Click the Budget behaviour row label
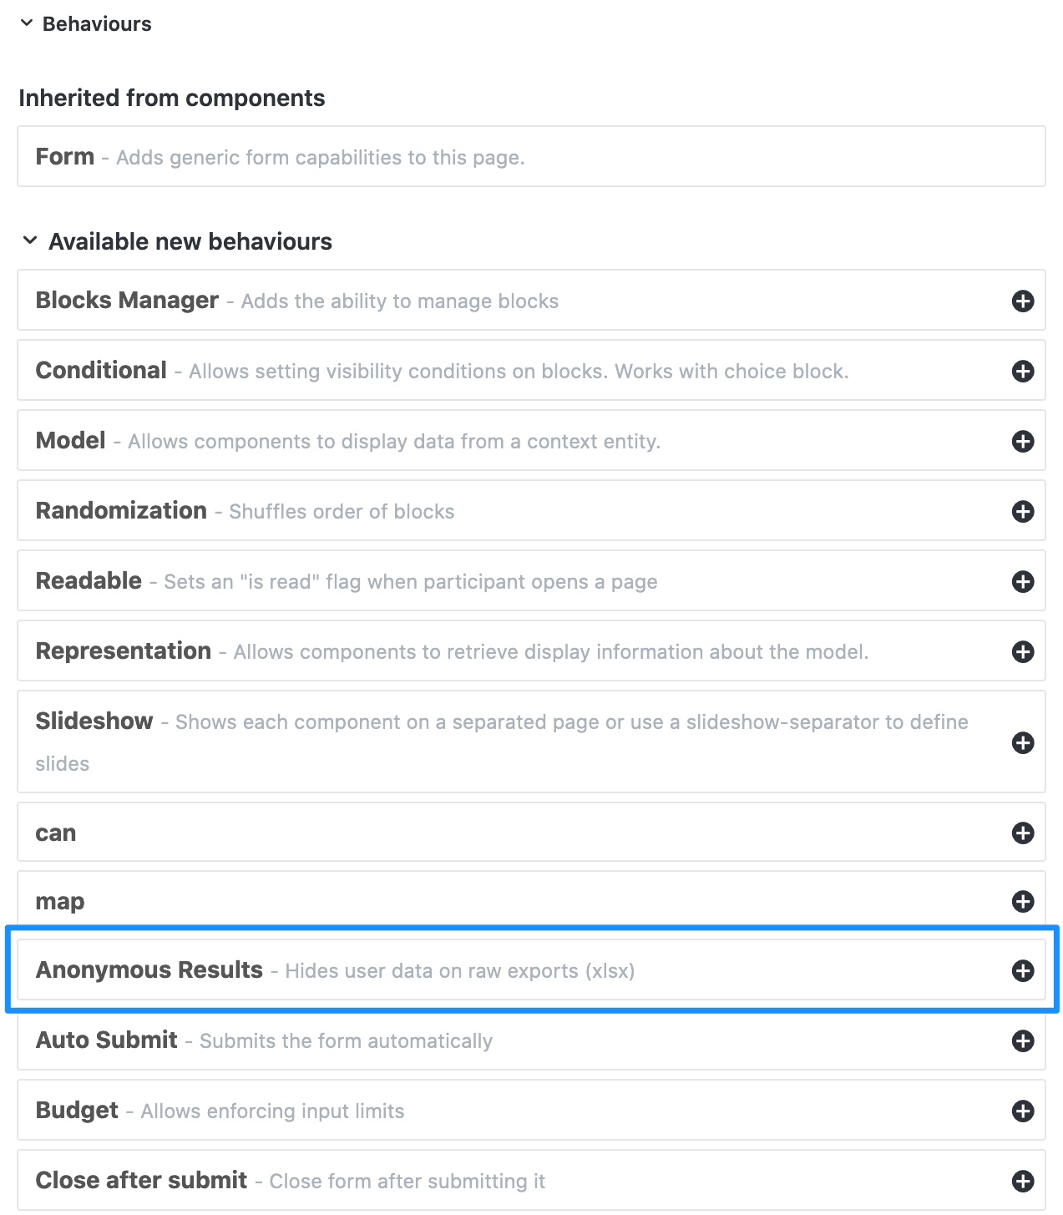Viewport: 1063px width, 1215px height. point(77,1111)
